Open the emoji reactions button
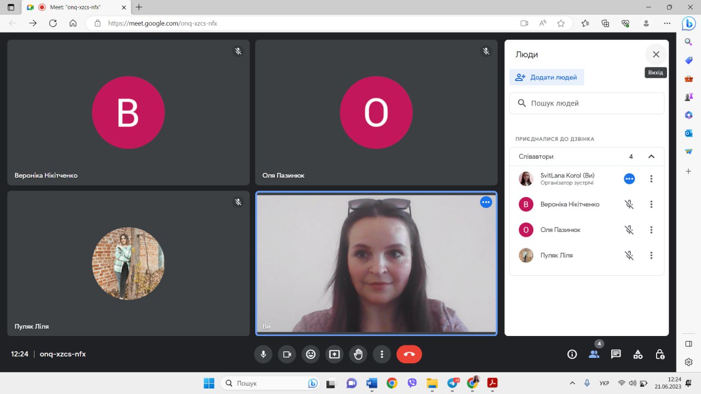Image resolution: width=701 pixels, height=394 pixels. (x=311, y=354)
